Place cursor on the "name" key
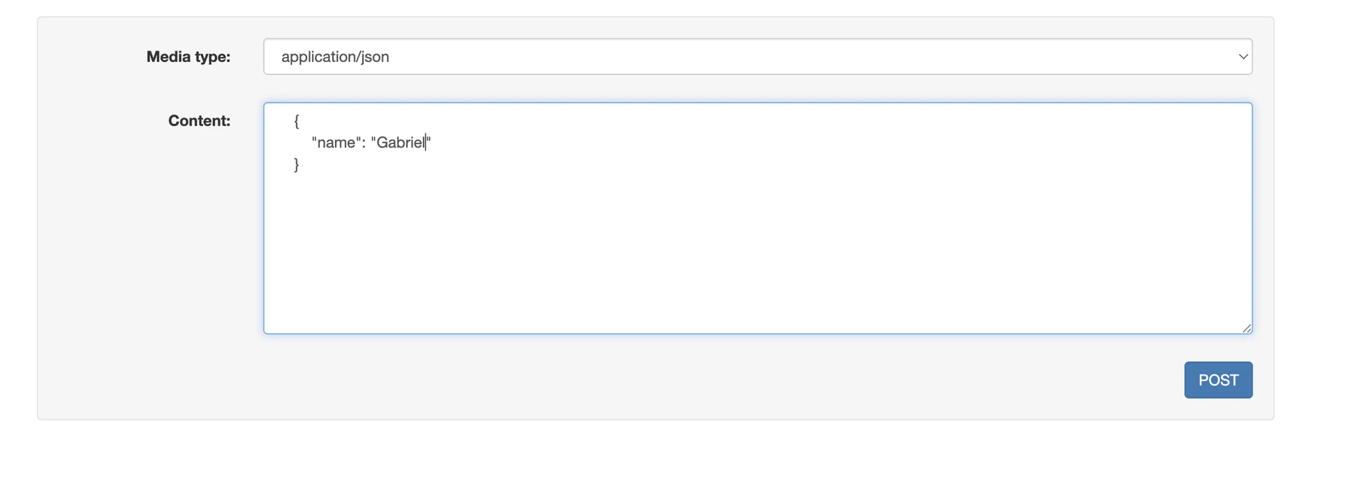The width and height of the screenshot is (1368, 481). (x=336, y=143)
